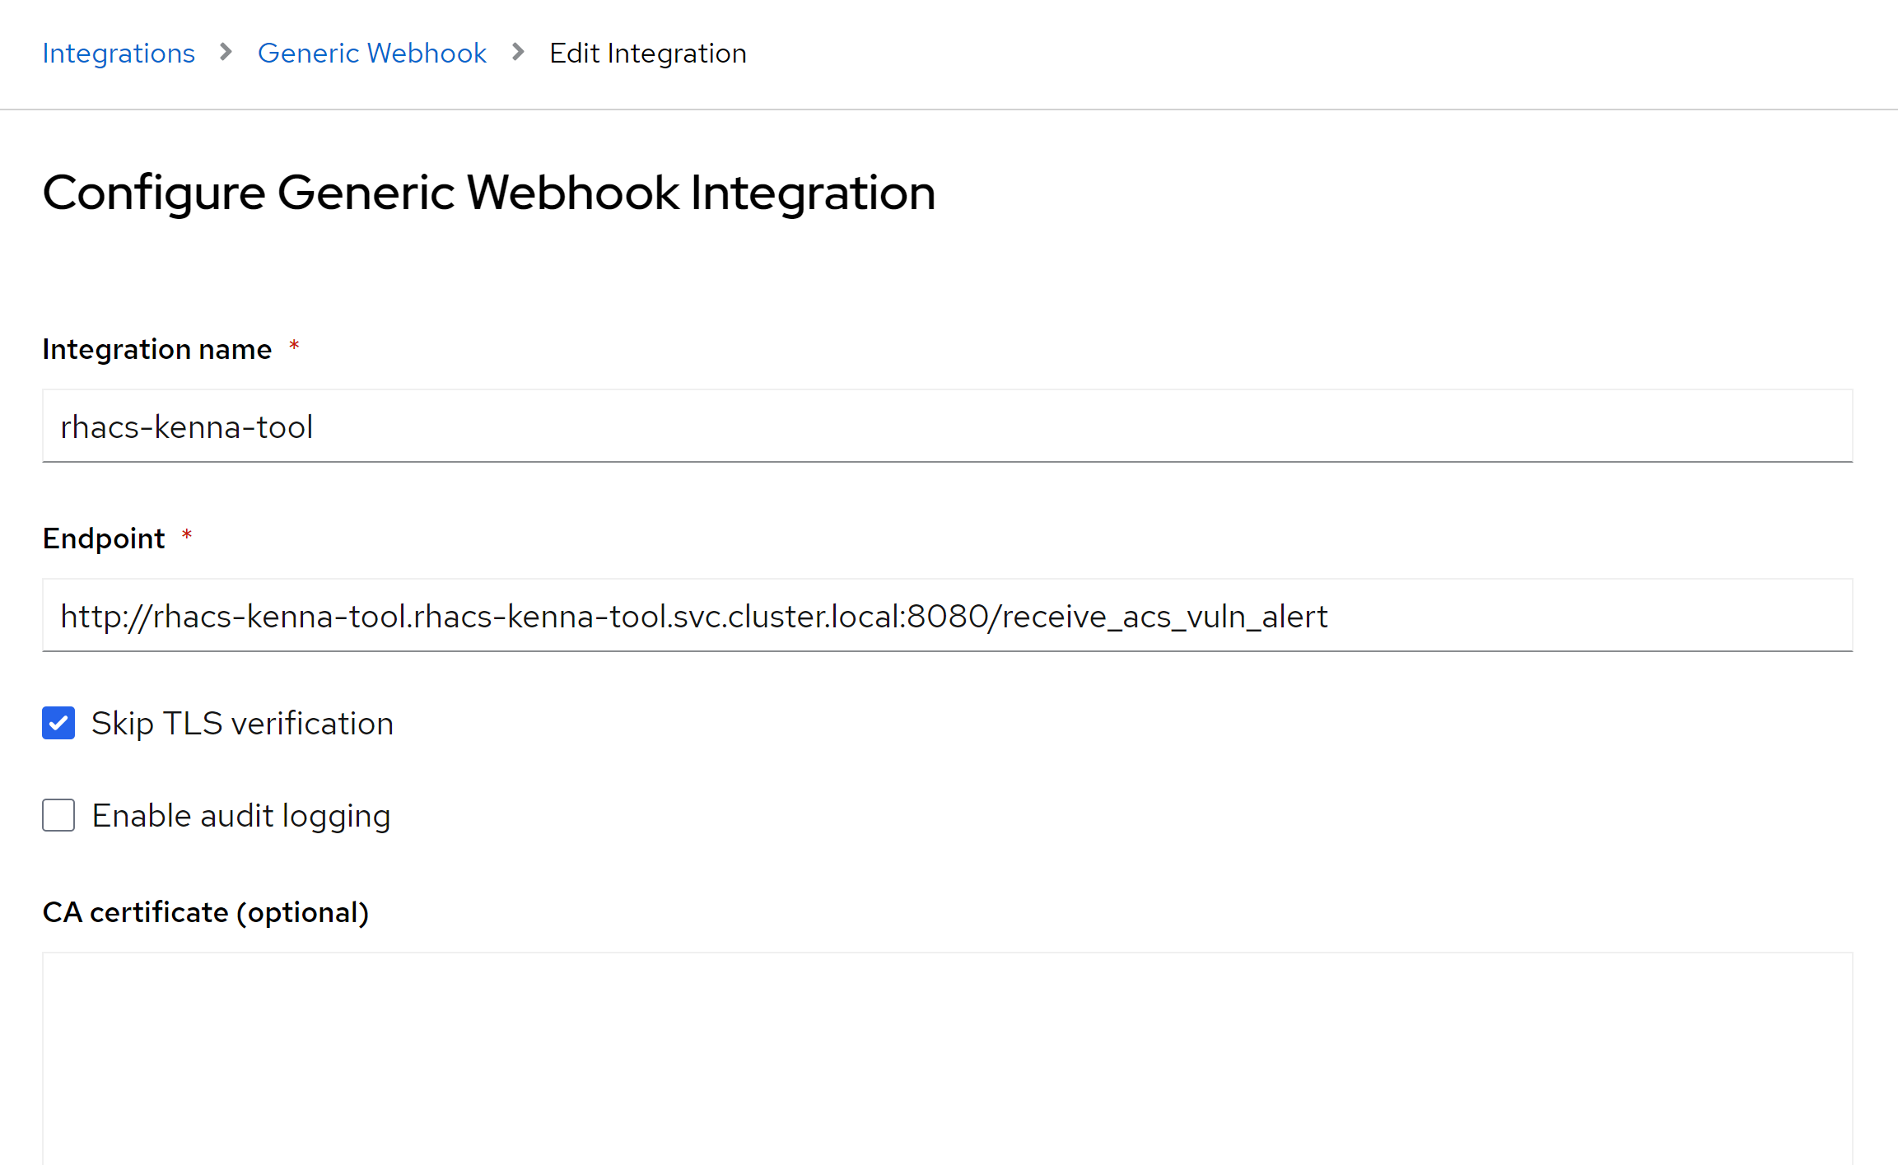
Task: Focus the Integration name input field
Action: pyautogui.click(x=947, y=426)
